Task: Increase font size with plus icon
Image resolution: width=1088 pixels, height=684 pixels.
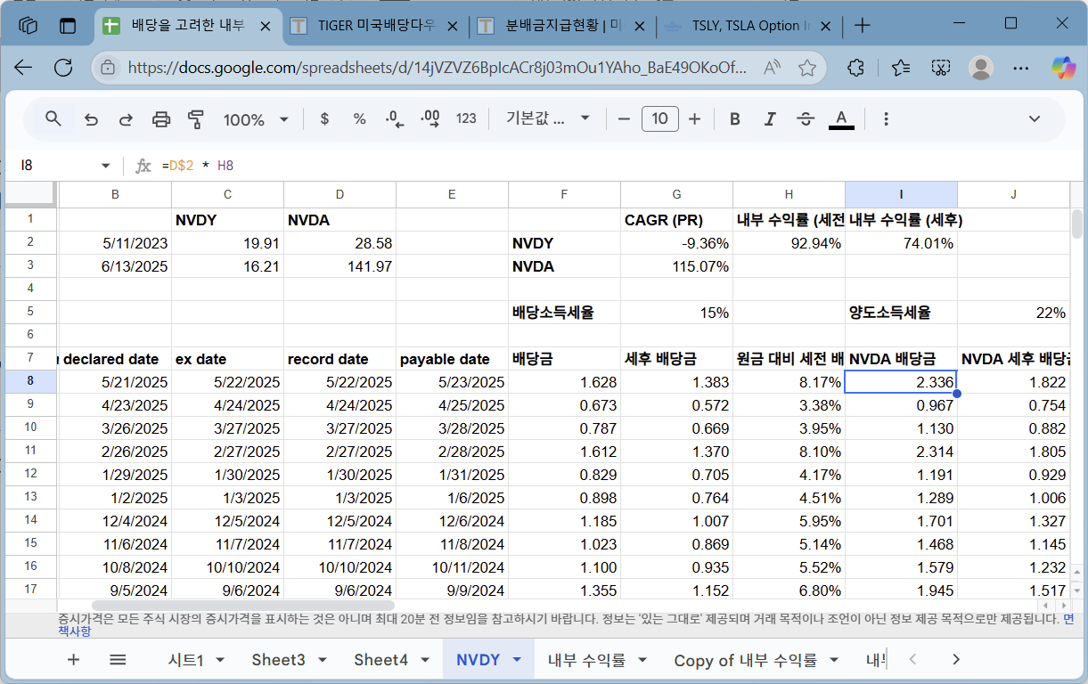Action: tap(695, 118)
